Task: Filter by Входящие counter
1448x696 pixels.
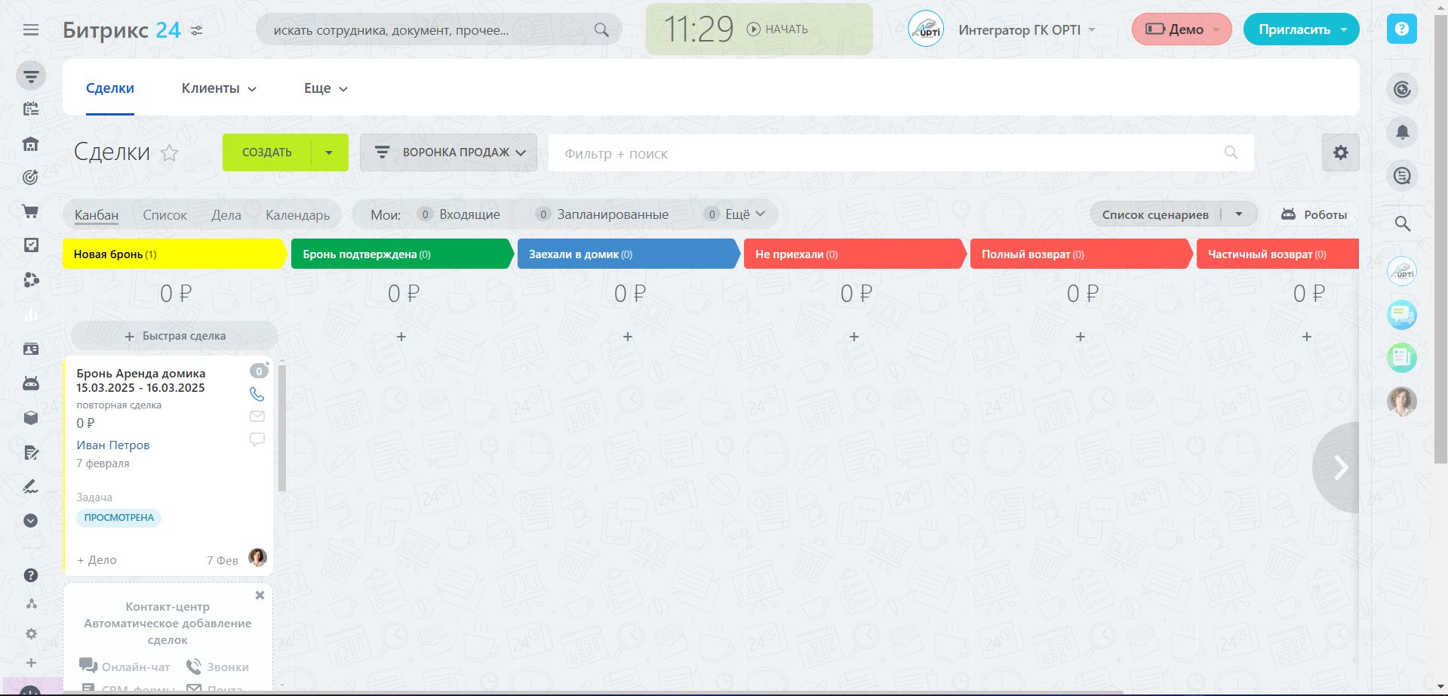Action: pos(459,214)
